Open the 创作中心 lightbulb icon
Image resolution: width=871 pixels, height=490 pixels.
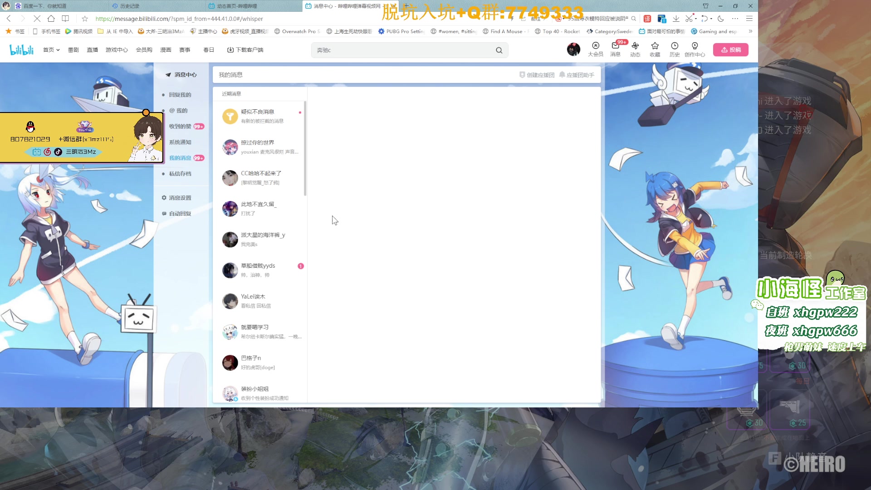click(x=695, y=49)
